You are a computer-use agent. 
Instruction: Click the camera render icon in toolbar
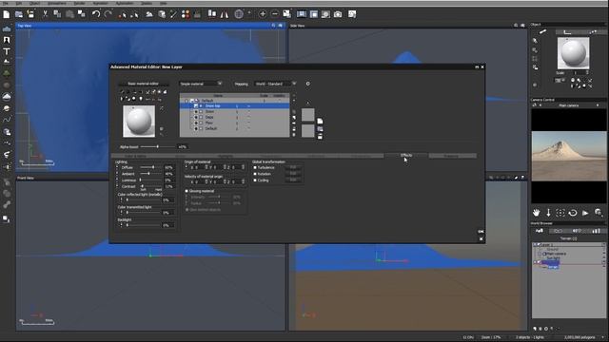point(338,14)
